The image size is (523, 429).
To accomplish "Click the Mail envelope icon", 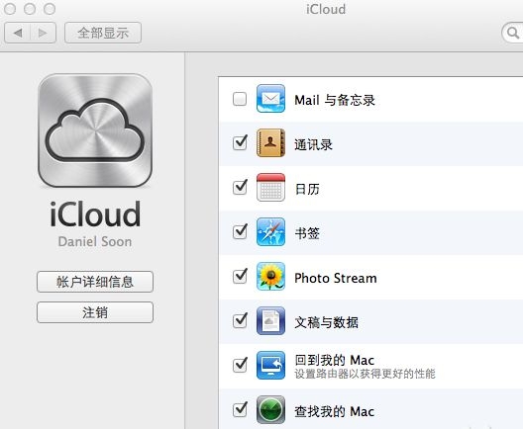I will pyautogui.click(x=270, y=99).
